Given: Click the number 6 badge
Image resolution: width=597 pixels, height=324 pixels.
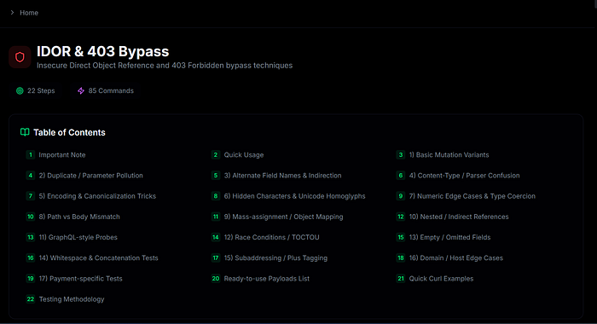Looking at the screenshot, I should [401, 176].
